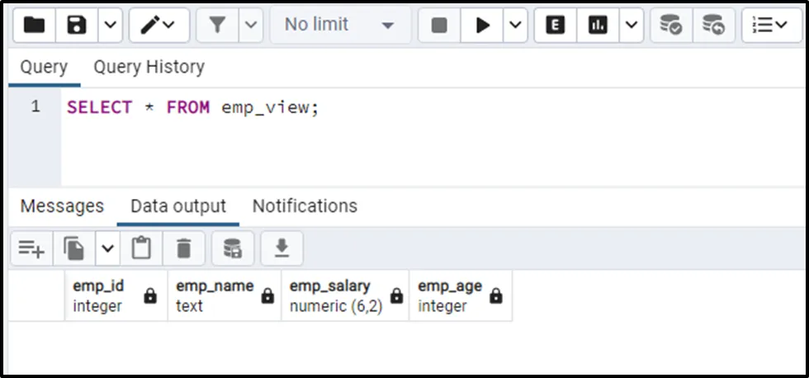Expand the Save File options arrow

111,26
